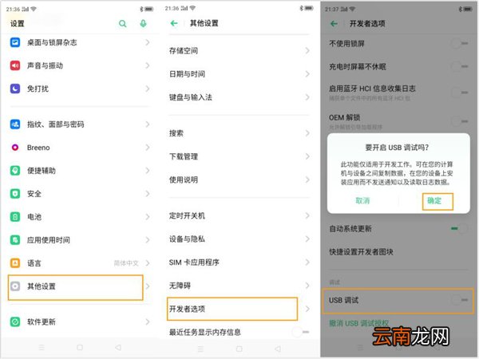Toggle the 不使用锁屏 switch
The width and height of the screenshot is (479, 359).
coord(460,44)
